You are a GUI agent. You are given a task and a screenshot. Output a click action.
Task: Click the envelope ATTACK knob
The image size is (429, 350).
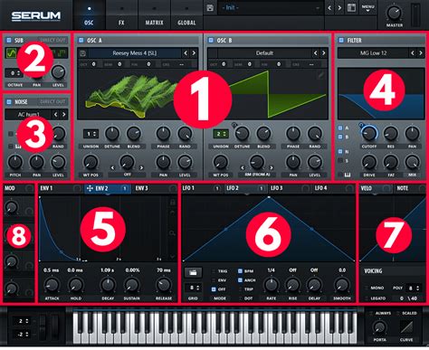pyautogui.click(x=52, y=285)
